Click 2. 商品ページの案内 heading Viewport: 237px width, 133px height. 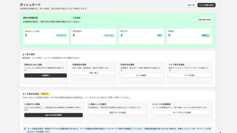click(97, 104)
